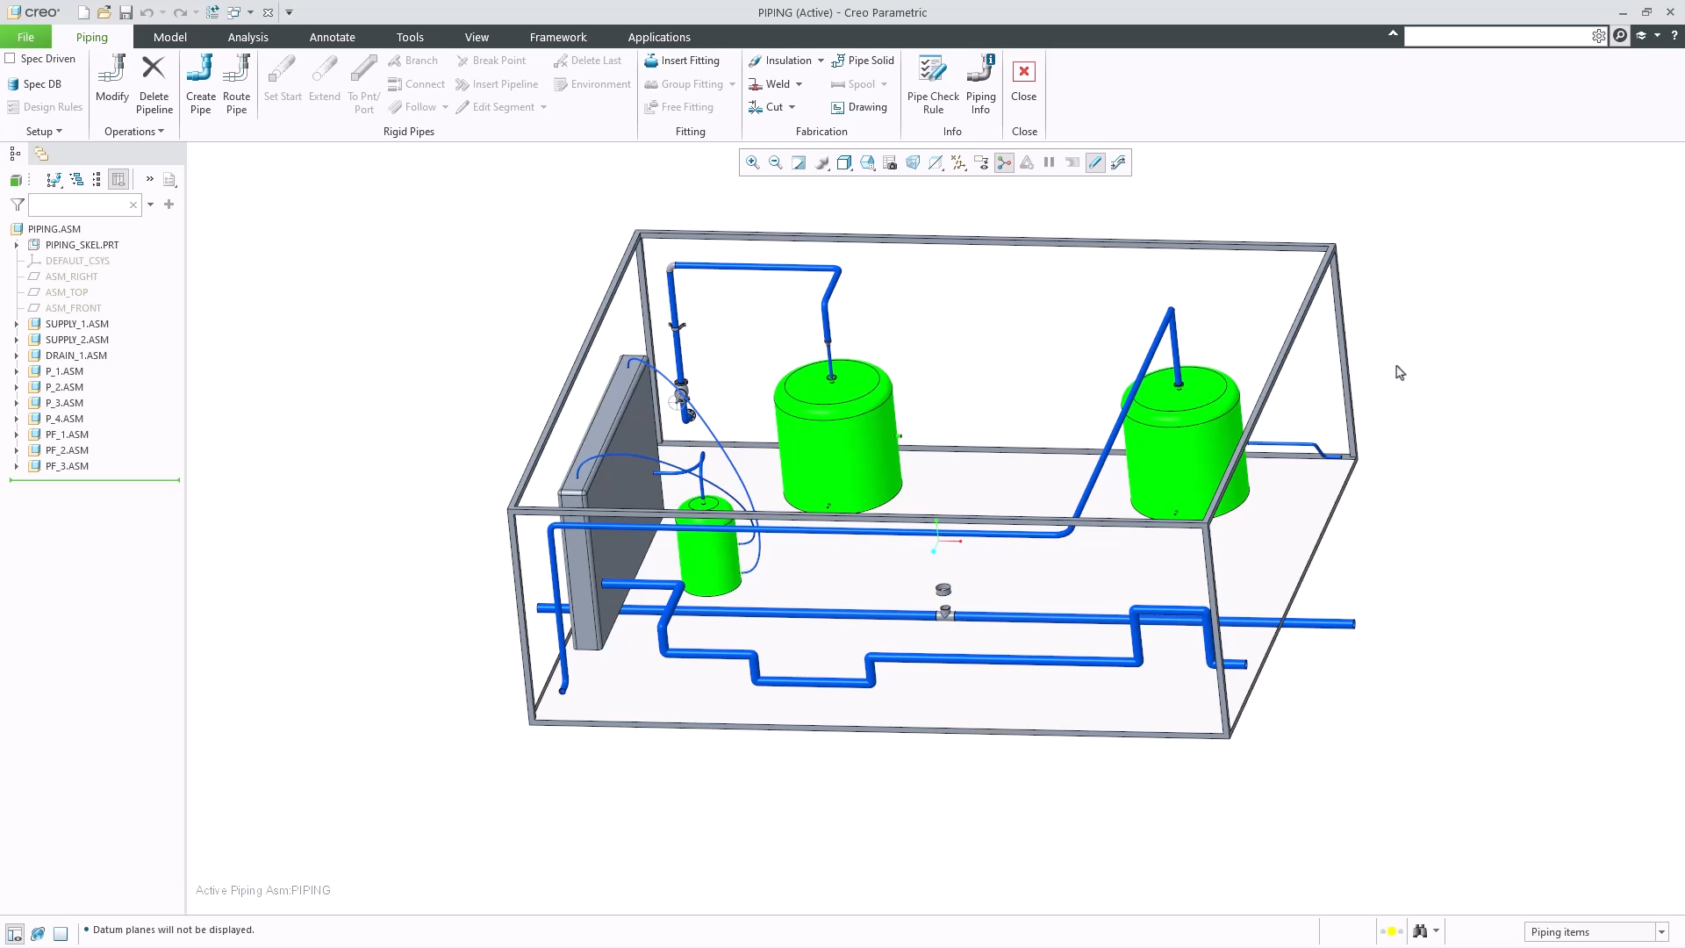The width and height of the screenshot is (1685, 948).
Task: Click the zoom in view icon
Action: point(752,162)
